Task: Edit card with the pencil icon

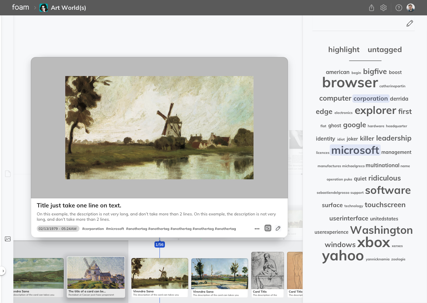Action: coord(278,228)
